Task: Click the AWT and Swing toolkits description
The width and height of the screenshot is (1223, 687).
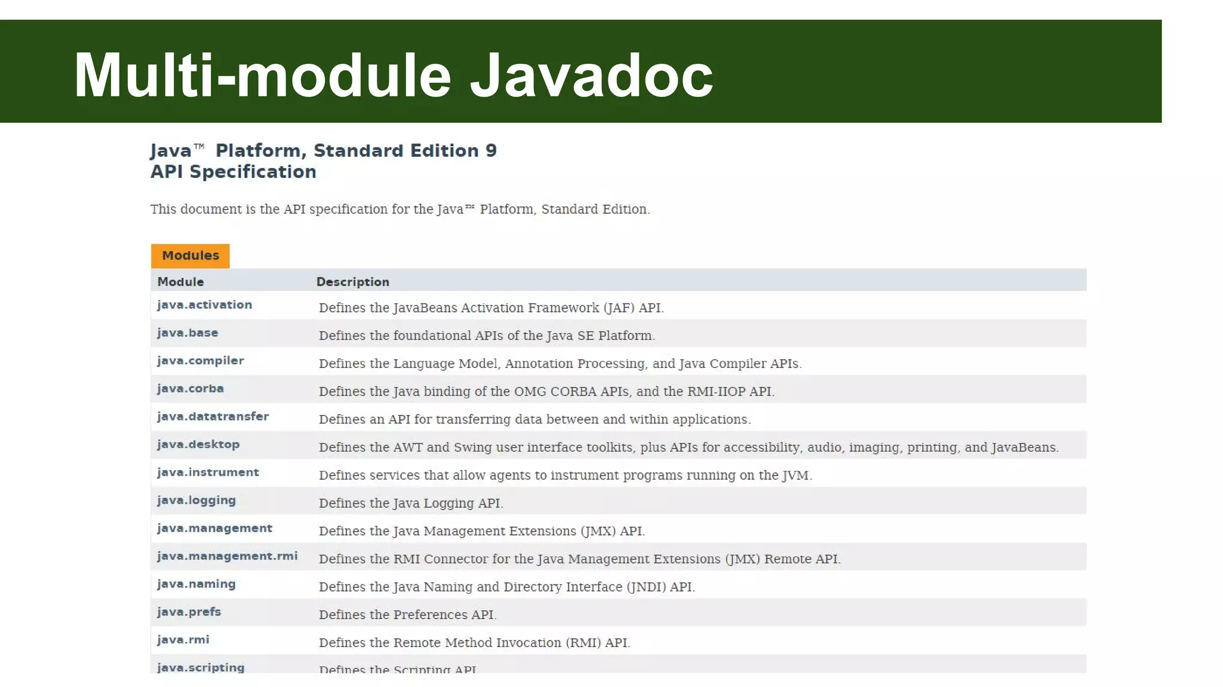Action: tap(689, 447)
